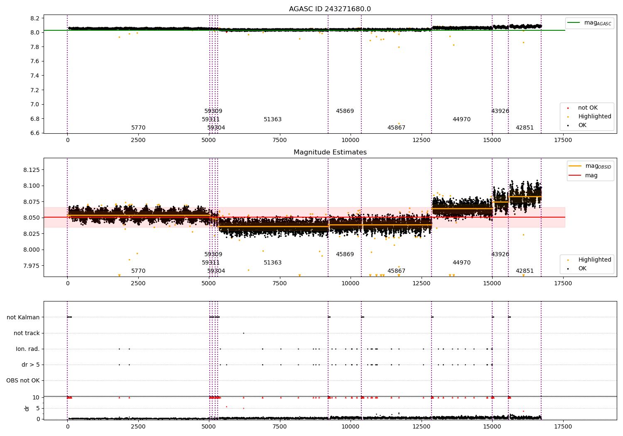Screen dimensions: 623x436
Task: Click obsid label 42851 in the top plot
Action: [525, 128]
